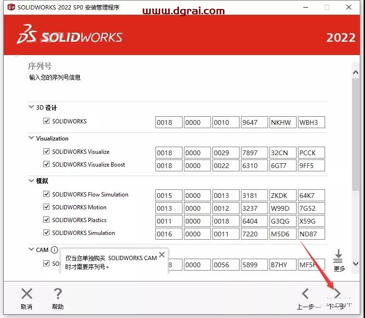The image size is (365, 318).
Task: Click the 帮助 label
Action: (x=58, y=307)
